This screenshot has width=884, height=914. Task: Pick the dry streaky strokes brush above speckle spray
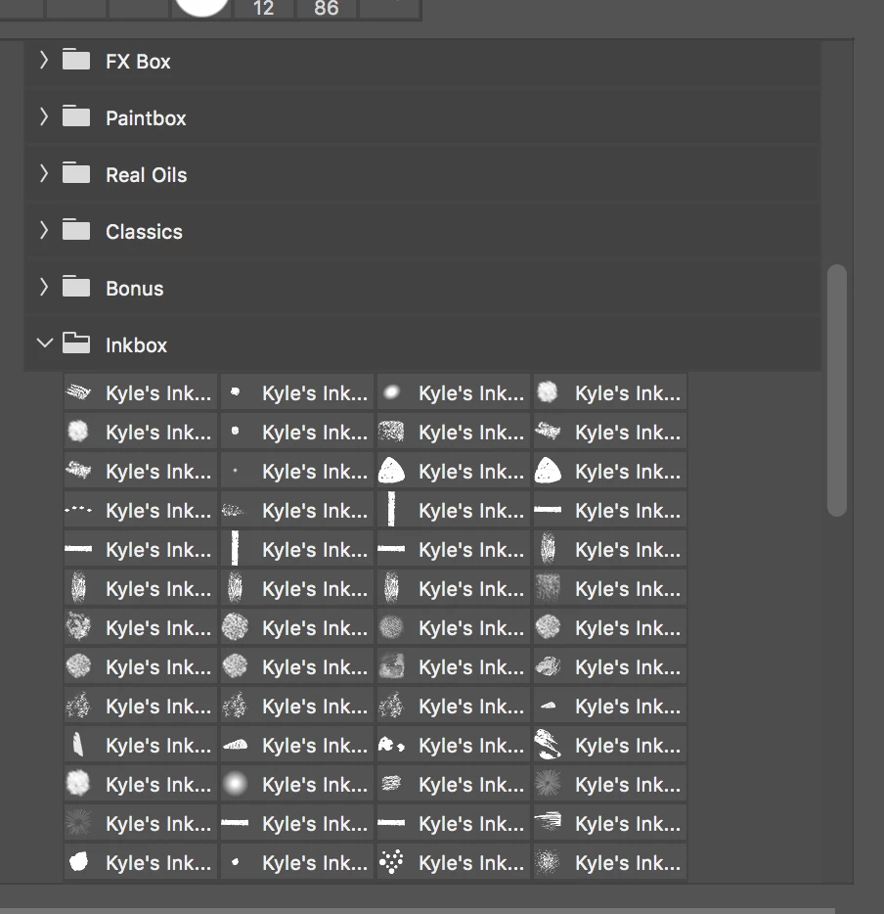click(x=610, y=823)
